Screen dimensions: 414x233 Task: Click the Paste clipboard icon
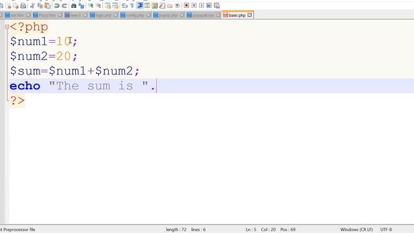click(47, 6)
